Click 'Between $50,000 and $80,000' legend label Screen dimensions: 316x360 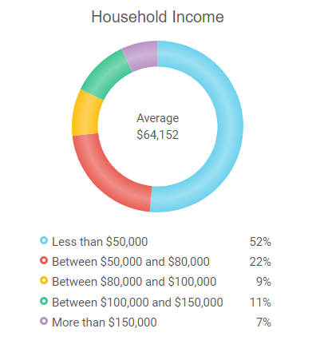click(131, 262)
